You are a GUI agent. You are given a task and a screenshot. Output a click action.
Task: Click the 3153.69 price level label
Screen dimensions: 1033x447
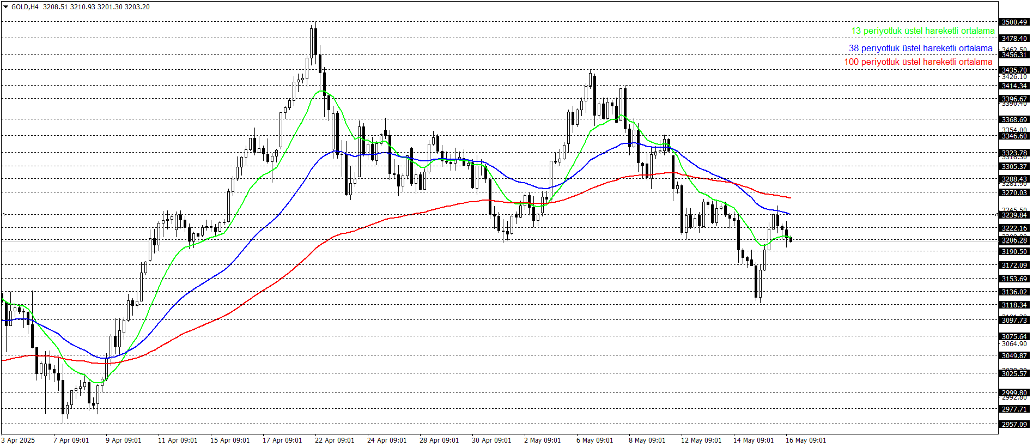pos(1014,279)
